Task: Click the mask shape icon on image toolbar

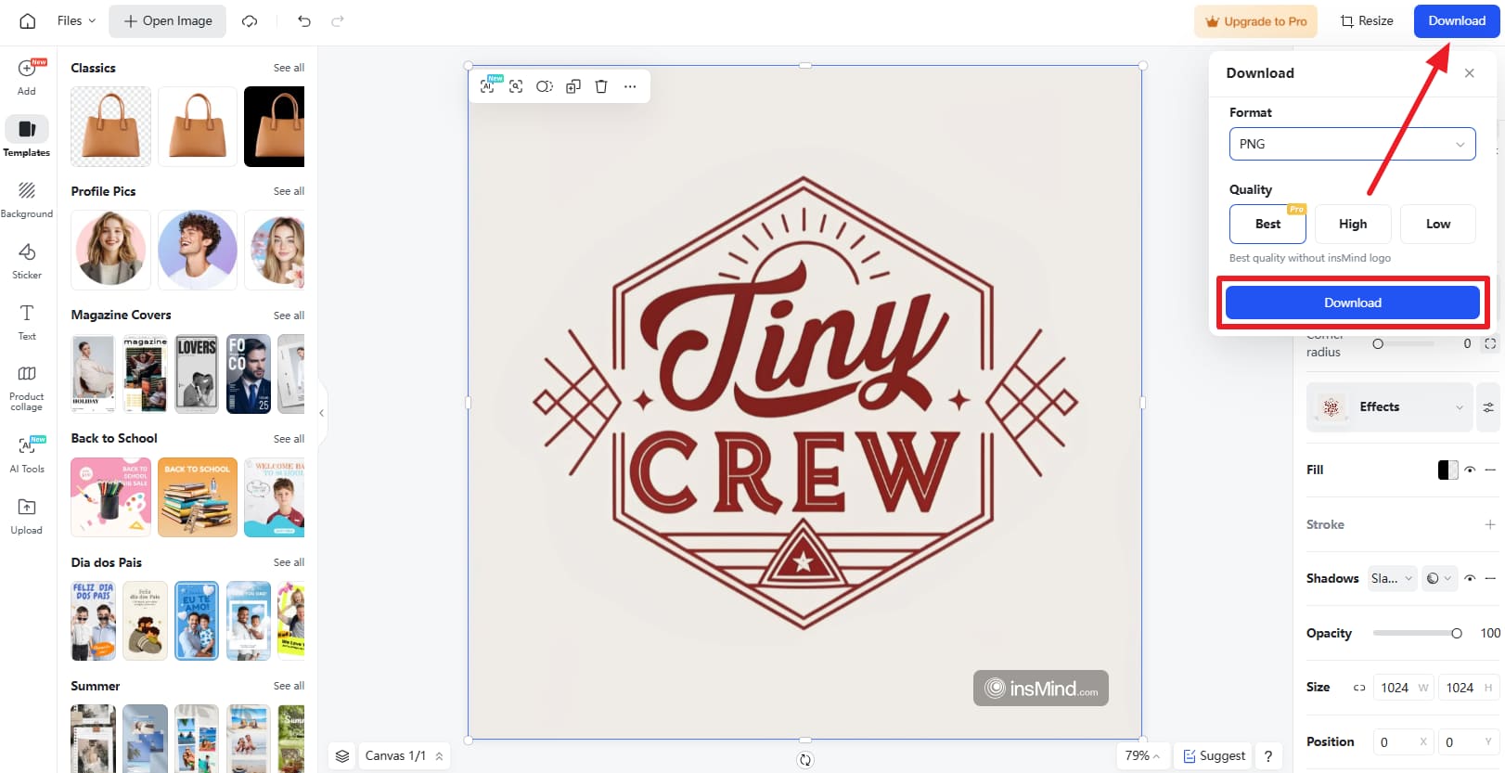Action: click(x=545, y=86)
